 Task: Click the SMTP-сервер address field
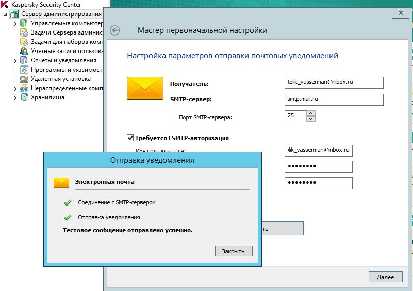tap(334, 99)
